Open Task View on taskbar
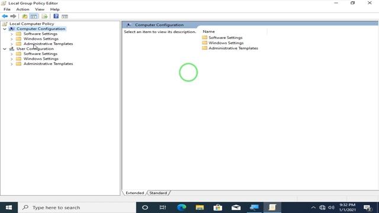 click(x=163, y=208)
